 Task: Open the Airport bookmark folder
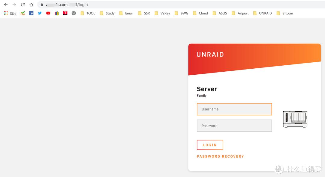point(240,13)
